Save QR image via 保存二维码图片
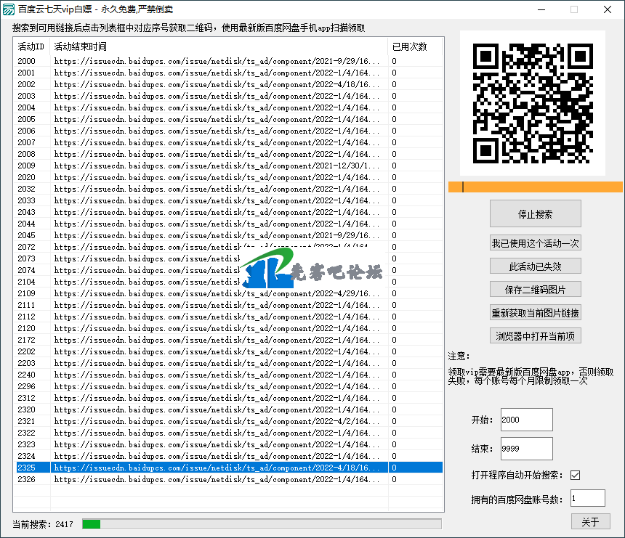Screen dimensions: 625x538 coord(535,289)
